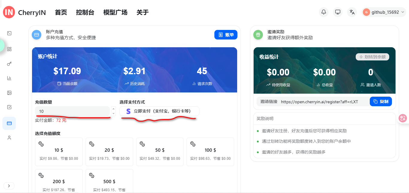This screenshot has width=409, height=193.
Task: Click the red CherryIN logo
Action: (9, 12)
